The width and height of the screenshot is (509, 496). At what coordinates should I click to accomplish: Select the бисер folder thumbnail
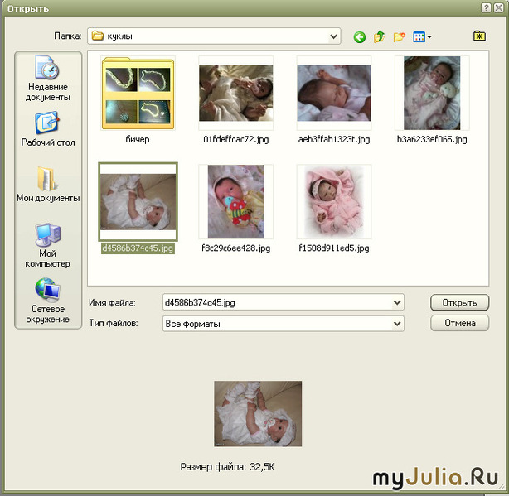(138, 94)
